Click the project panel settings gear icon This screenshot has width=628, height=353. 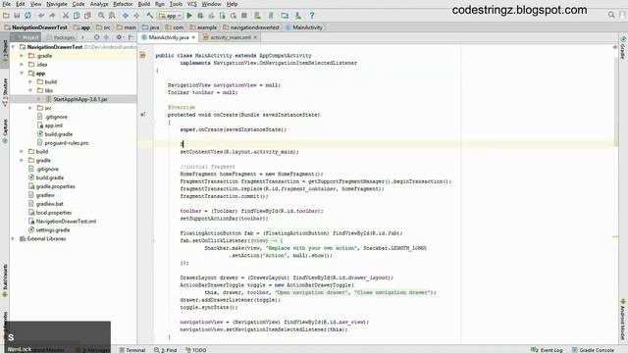(119, 37)
